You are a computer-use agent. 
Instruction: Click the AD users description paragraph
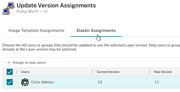tap(91, 47)
